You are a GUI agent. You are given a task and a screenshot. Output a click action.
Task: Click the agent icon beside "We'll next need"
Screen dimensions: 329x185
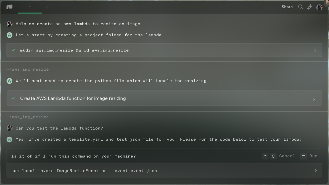coord(10,81)
